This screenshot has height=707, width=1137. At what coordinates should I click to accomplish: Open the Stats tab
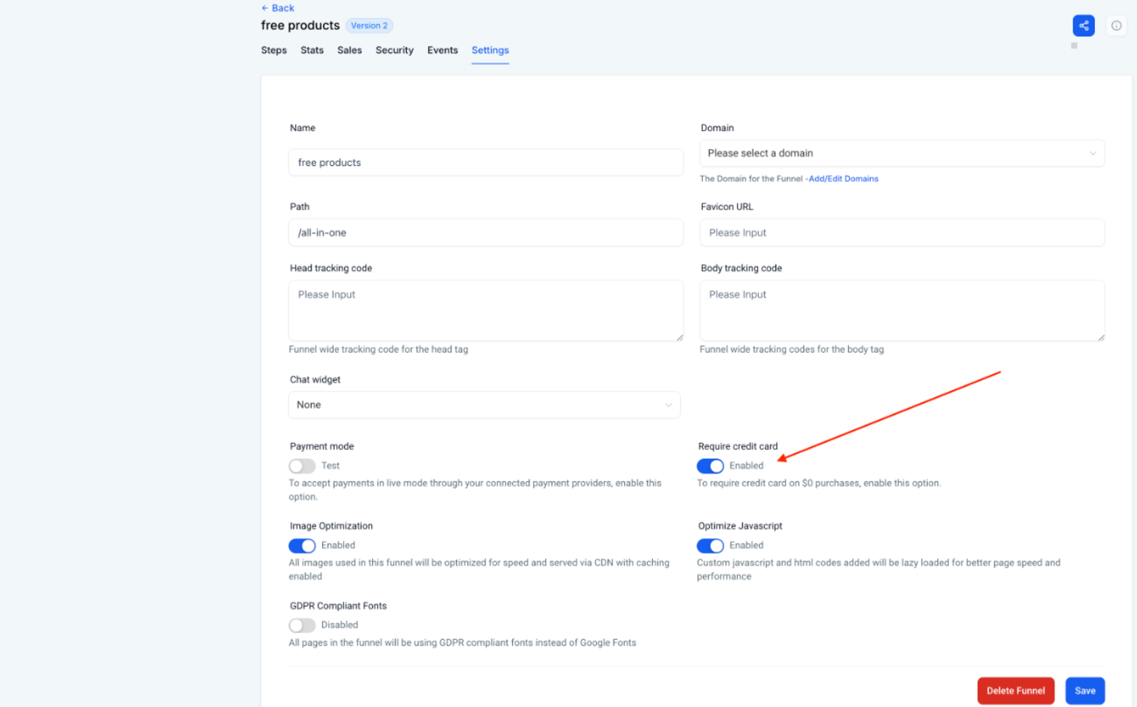pos(312,50)
